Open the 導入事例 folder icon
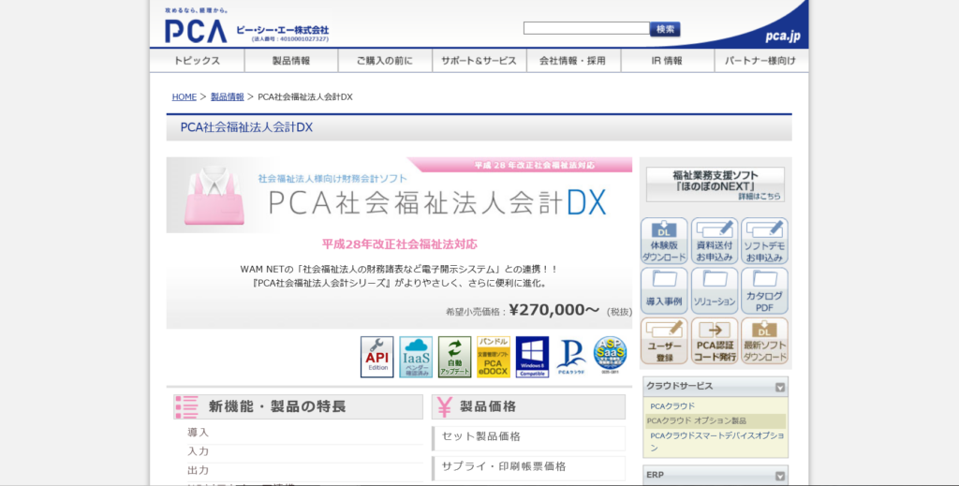The height and width of the screenshot is (486, 959). [x=664, y=291]
